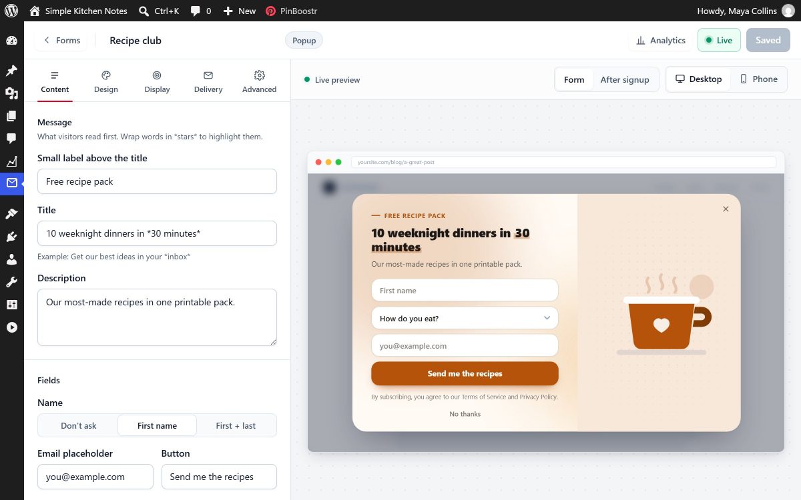Open the Dashboard gauge icon in sidebar
This screenshot has height=500, width=801.
pos(11,41)
